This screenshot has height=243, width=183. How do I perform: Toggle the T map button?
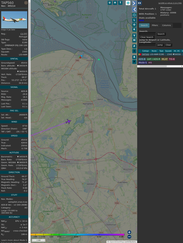click(120, 3)
